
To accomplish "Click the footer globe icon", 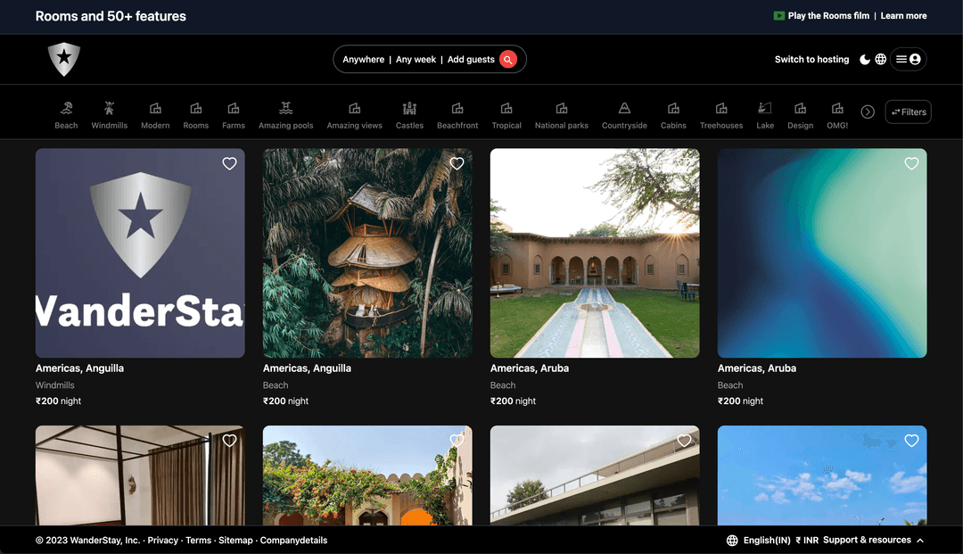I will [x=732, y=541].
